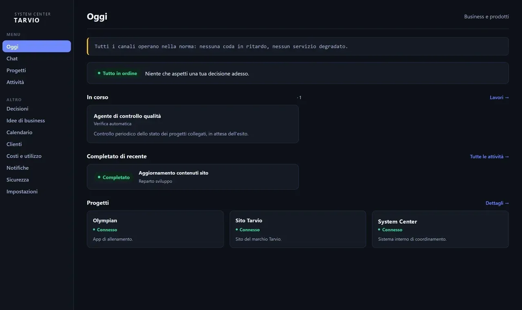Follow the Lavori → link
This screenshot has width=522, height=310.
point(499,97)
